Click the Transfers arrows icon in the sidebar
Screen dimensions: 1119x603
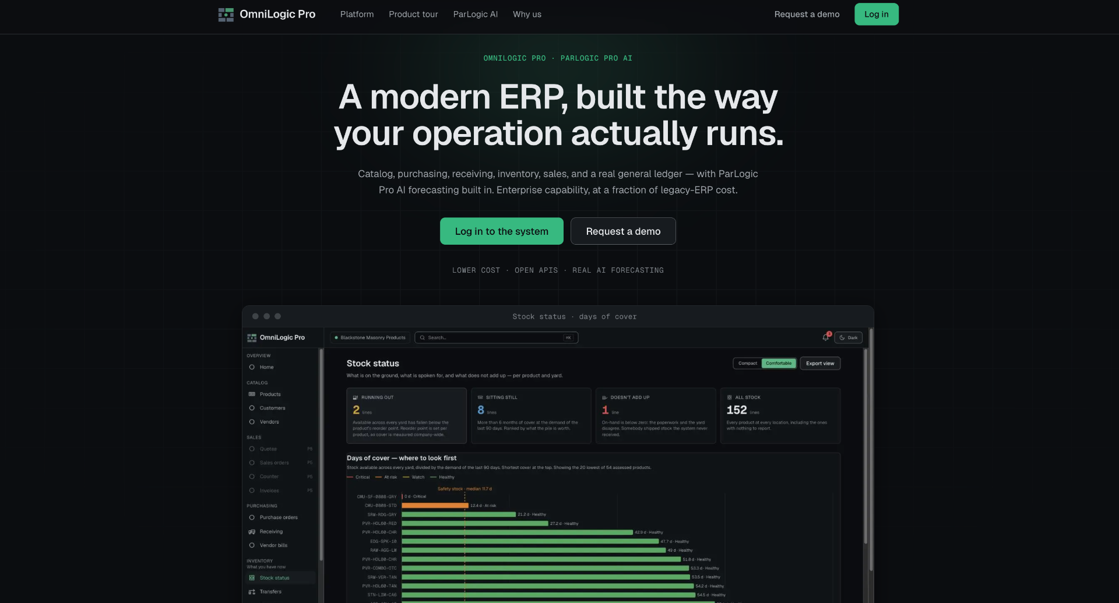(x=252, y=592)
